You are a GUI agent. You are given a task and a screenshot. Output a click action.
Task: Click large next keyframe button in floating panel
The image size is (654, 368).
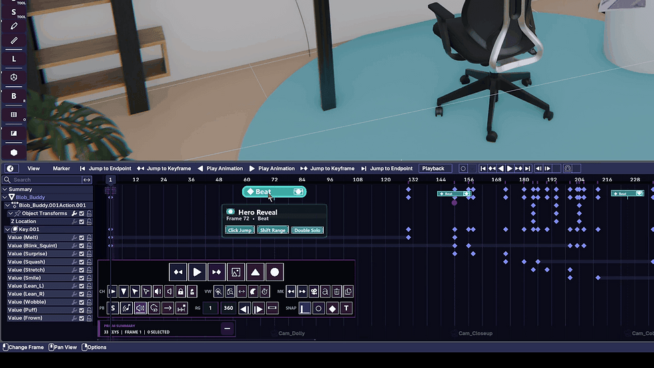(216, 272)
